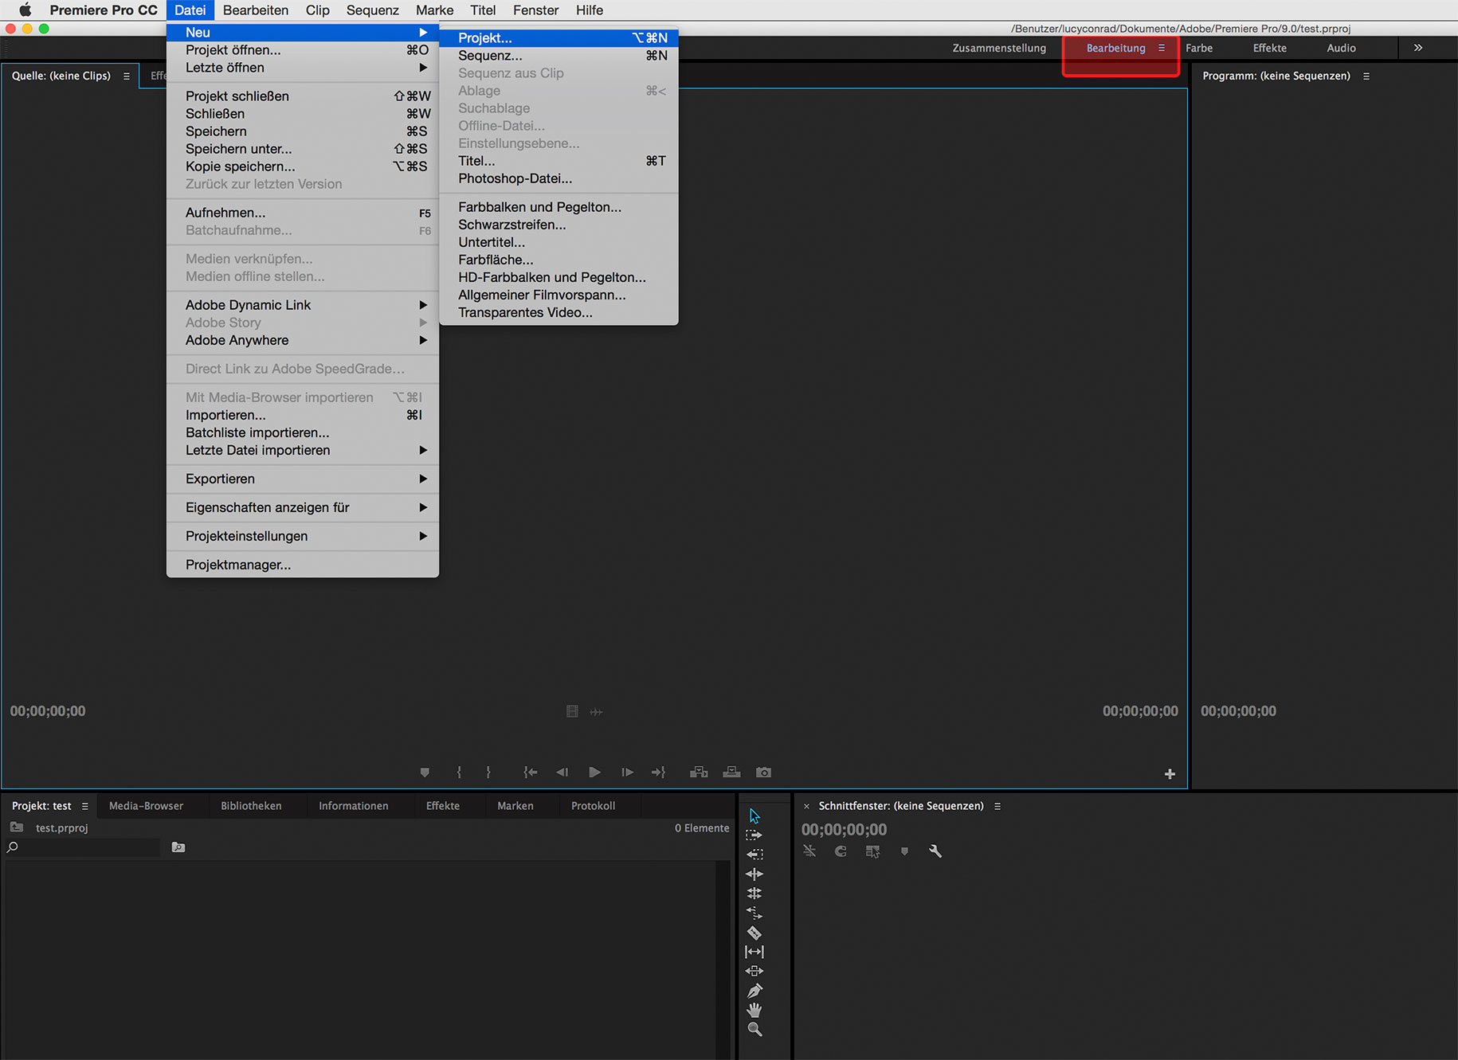Switch to the Audio workspace
Viewport: 1458px width, 1060px height.
point(1341,48)
